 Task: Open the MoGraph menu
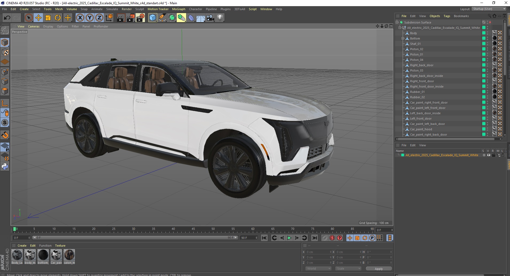[x=179, y=9]
